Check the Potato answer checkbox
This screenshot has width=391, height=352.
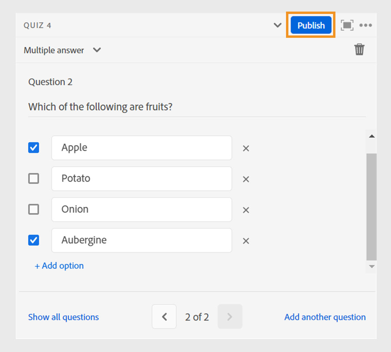click(x=33, y=178)
